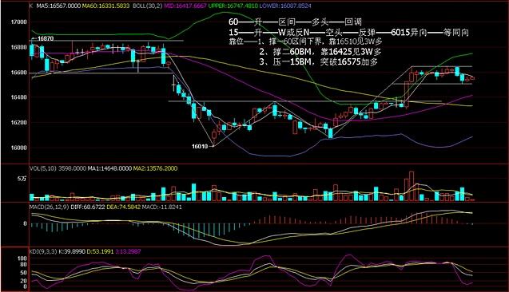Screen dimensions: 509x292
Task: Select the 16870 high price marker
Action: pos(46,38)
